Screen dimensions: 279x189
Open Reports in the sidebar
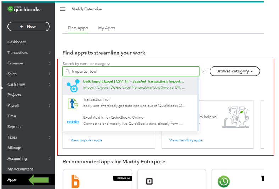(x=14, y=126)
